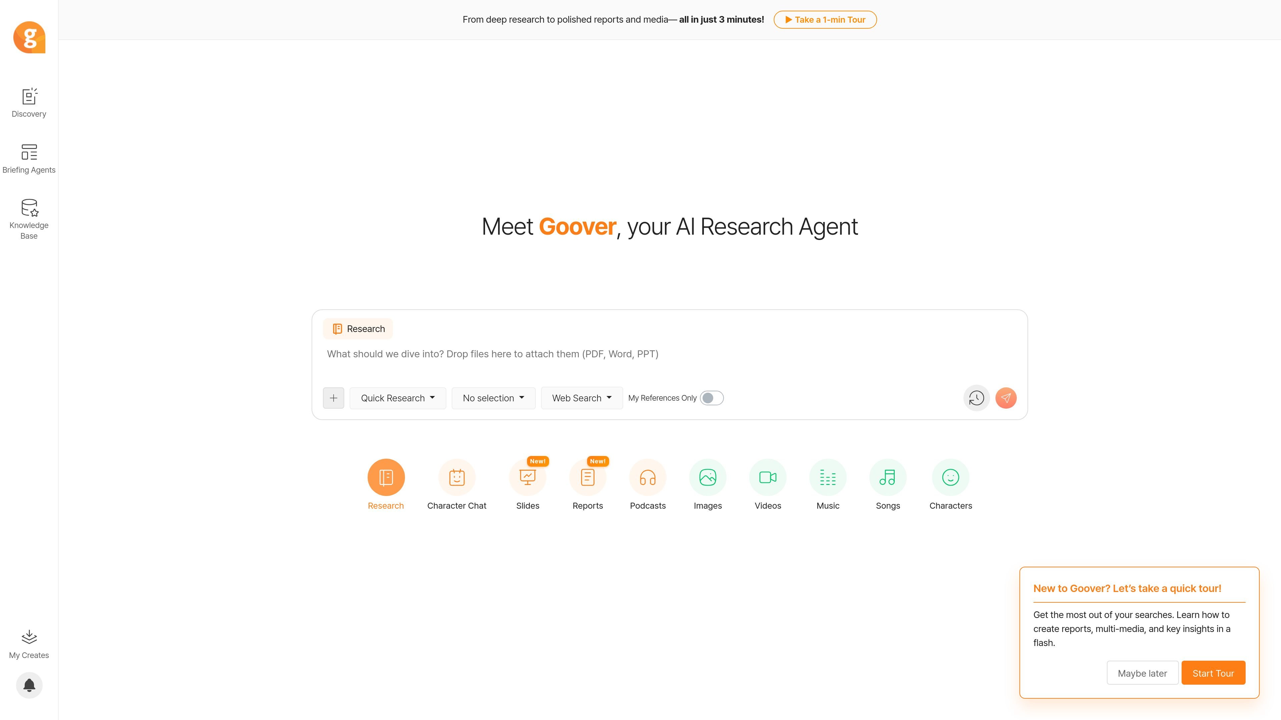Image resolution: width=1281 pixels, height=720 pixels.
Task: Select the Images icon
Action: (x=708, y=478)
